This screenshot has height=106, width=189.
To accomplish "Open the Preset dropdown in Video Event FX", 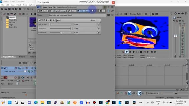I will (x=105, y=15).
